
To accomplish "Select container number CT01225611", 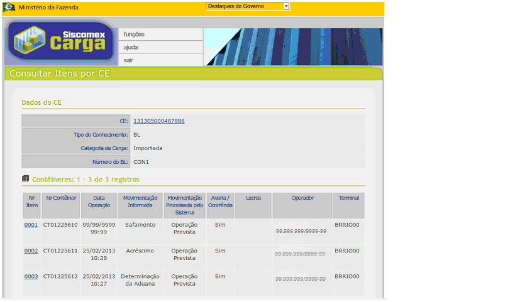I will [60, 251].
